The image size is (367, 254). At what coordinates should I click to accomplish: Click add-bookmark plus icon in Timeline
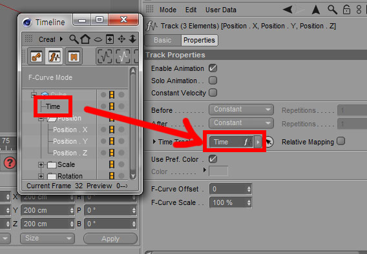coord(110,39)
